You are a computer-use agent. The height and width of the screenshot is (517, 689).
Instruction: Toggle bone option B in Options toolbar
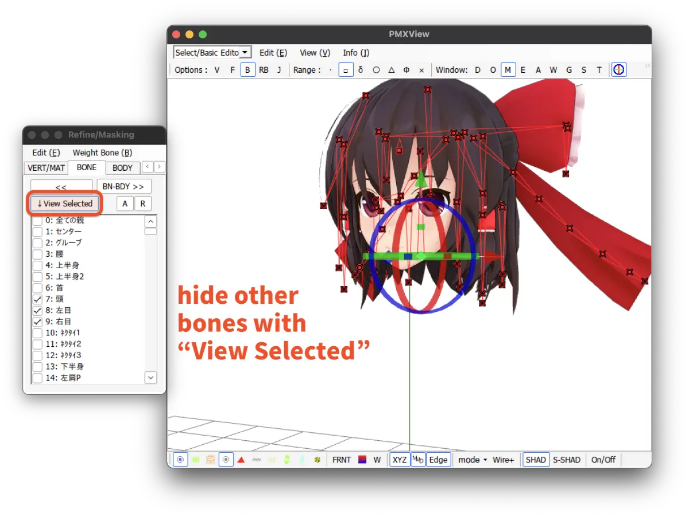click(248, 70)
